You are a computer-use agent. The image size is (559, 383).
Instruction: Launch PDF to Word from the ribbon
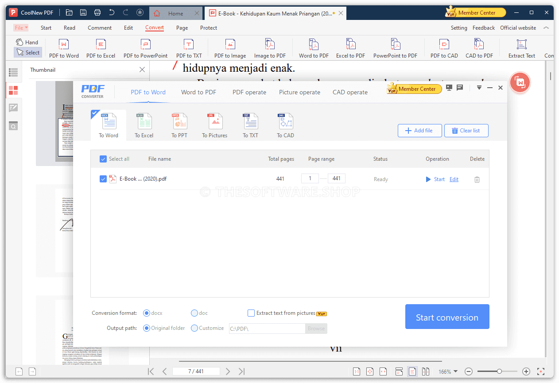pyautogui.click(x=64, y=48)
